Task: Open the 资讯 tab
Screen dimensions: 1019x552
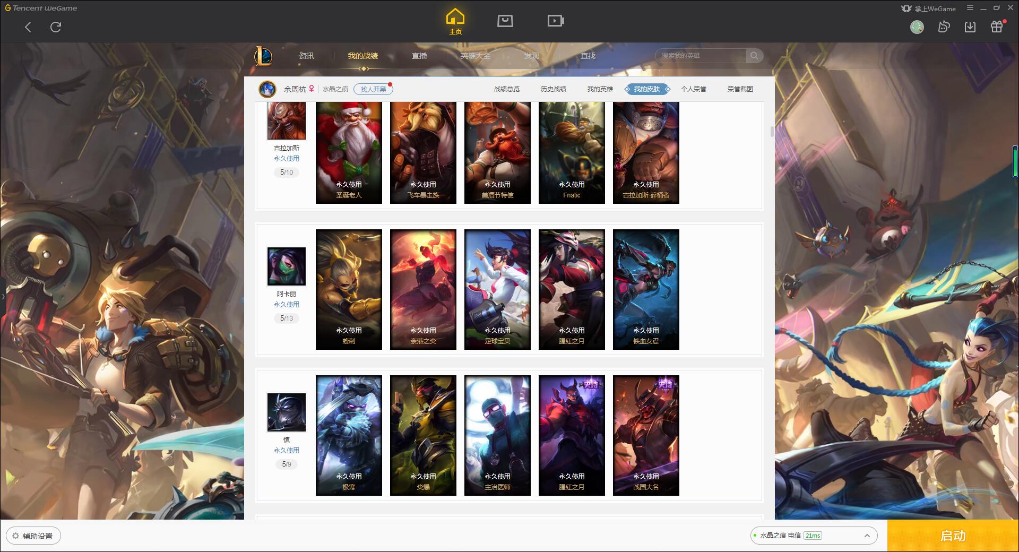Action: point(307,56)
